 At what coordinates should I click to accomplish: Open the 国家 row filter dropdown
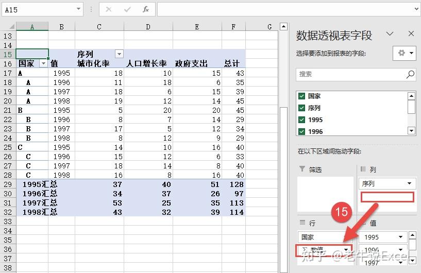point(43,63)
